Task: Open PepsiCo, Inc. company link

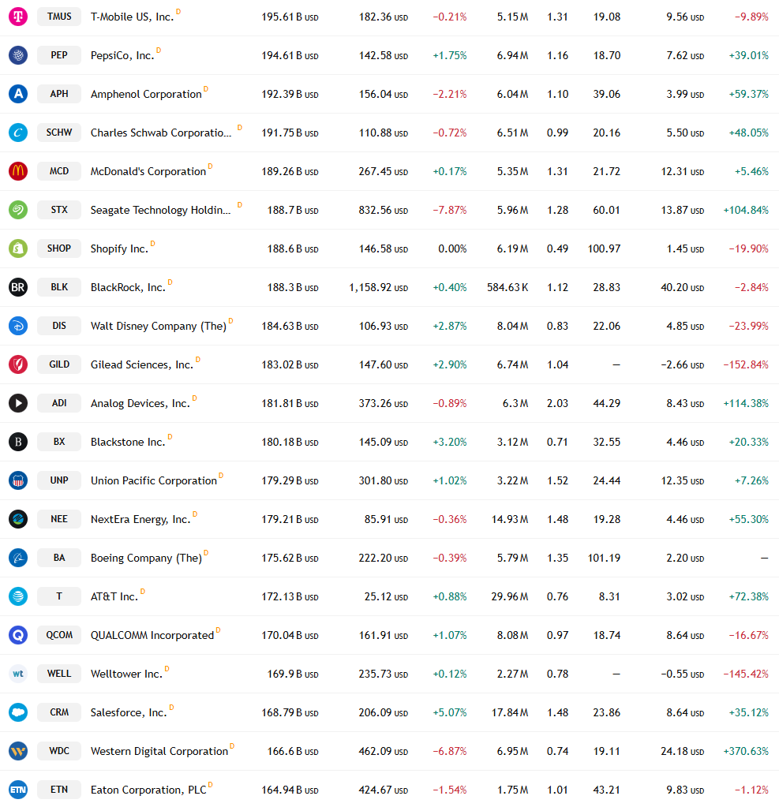Action: (122, 55)
